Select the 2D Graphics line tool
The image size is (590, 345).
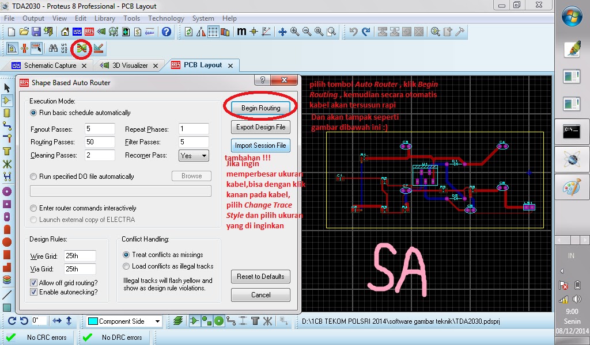click(7, 295)
